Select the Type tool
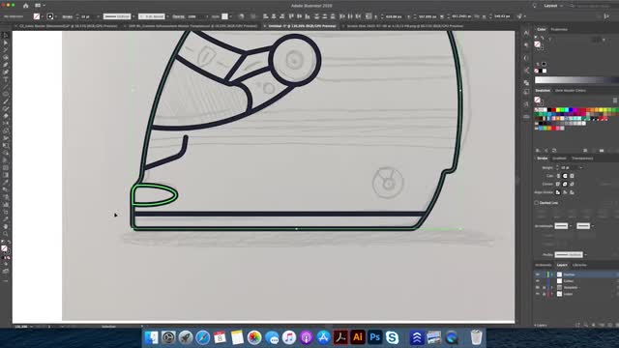Viewport: 619px width, 348px height. 6,79
